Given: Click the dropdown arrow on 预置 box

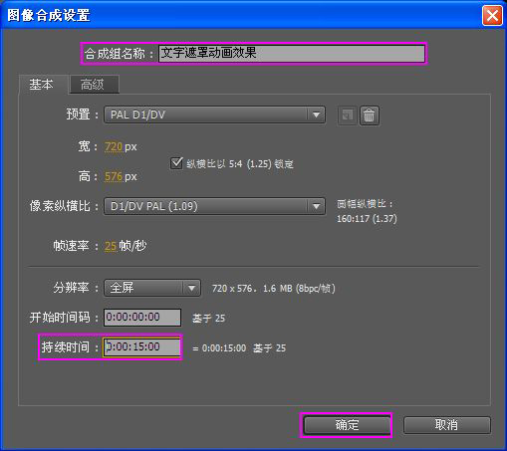Looking at the screenshot, I should 316,114.
